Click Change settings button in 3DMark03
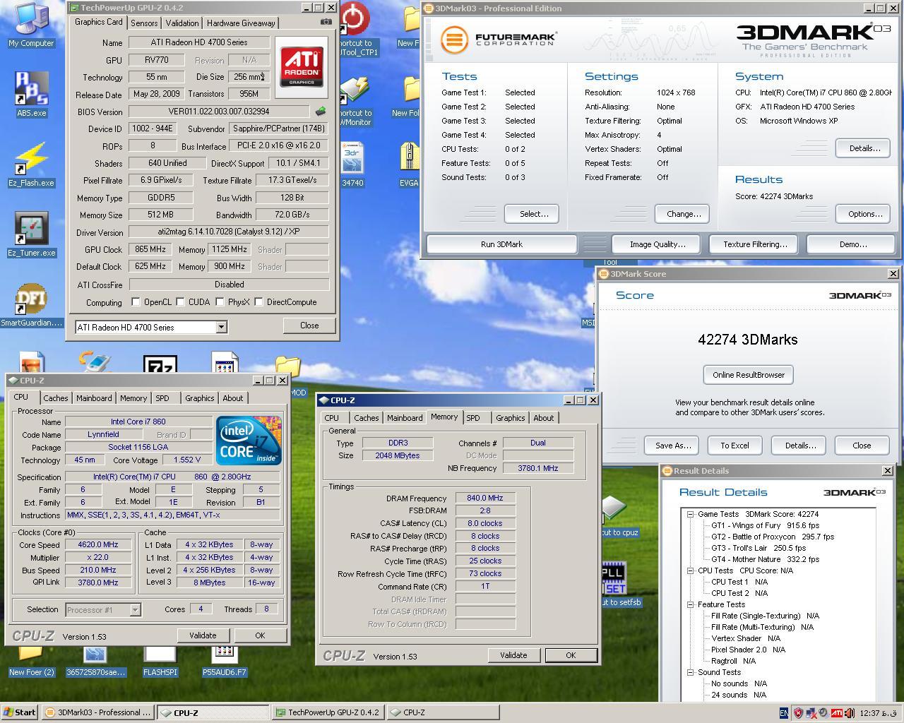Screen dimensions: 904x723 point(684,214)
